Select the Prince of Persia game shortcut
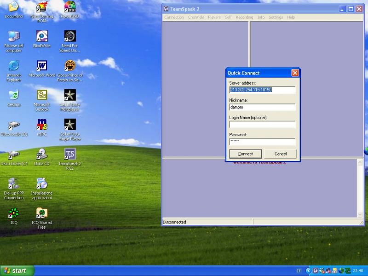This screenshot has width=368, height=276. [x=70, y=71]
